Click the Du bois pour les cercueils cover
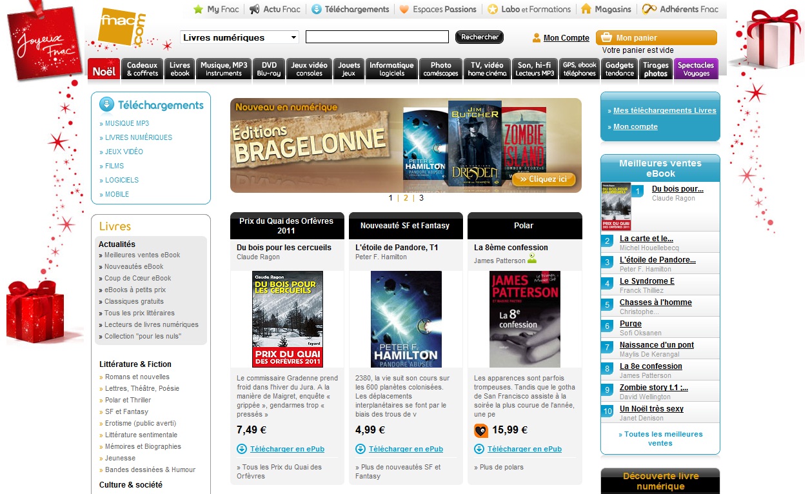The width and height of the screenshot is (810, 494). coord(288,319)
